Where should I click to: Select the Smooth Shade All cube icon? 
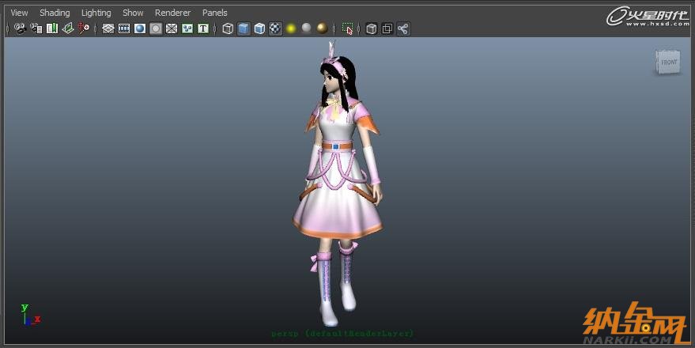pos(244,28)
